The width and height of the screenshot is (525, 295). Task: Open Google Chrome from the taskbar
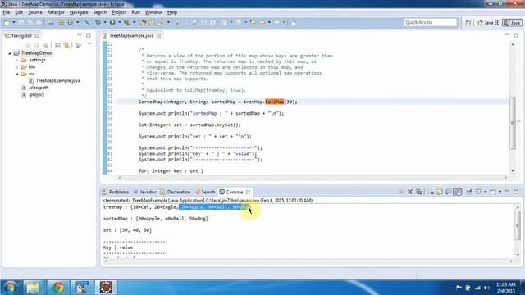pyautogui.click(x=58, y=288)
